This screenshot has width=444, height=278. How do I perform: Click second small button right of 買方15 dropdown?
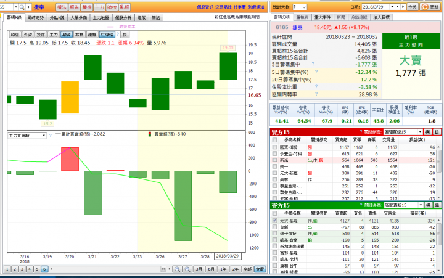coord(437,132)
